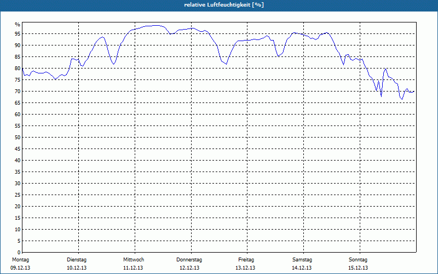Click the 'Donnerstag' axis label
Viewport: 438px width, 274px height.
tap(189, 260)
